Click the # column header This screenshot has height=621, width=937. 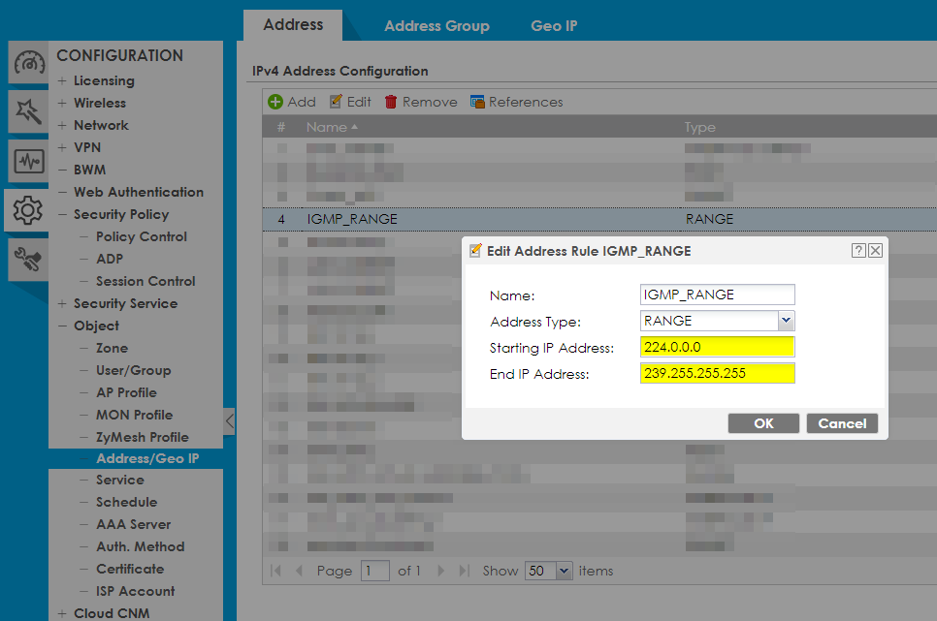pos(281,127)
